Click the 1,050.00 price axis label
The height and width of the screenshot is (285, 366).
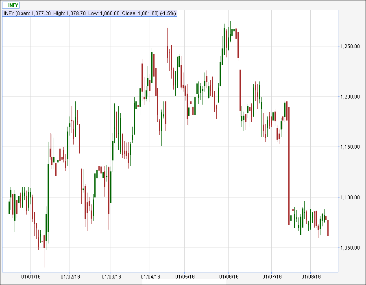coord(350,248)
